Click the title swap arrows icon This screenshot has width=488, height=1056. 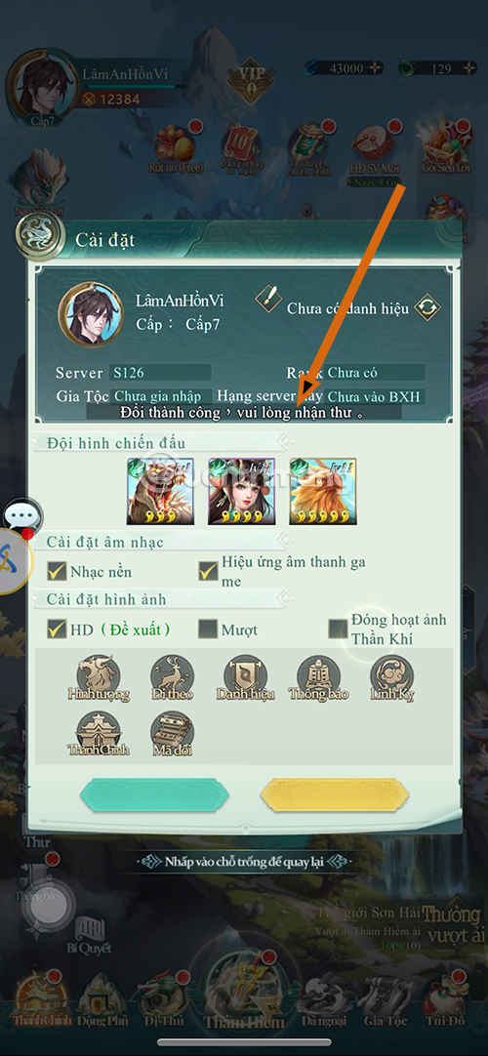(x=427, y=307)
